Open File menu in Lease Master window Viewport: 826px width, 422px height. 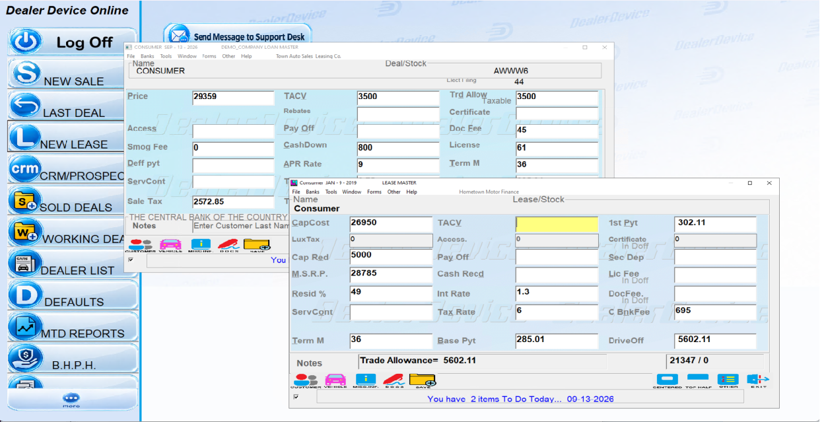pos(296,192)
